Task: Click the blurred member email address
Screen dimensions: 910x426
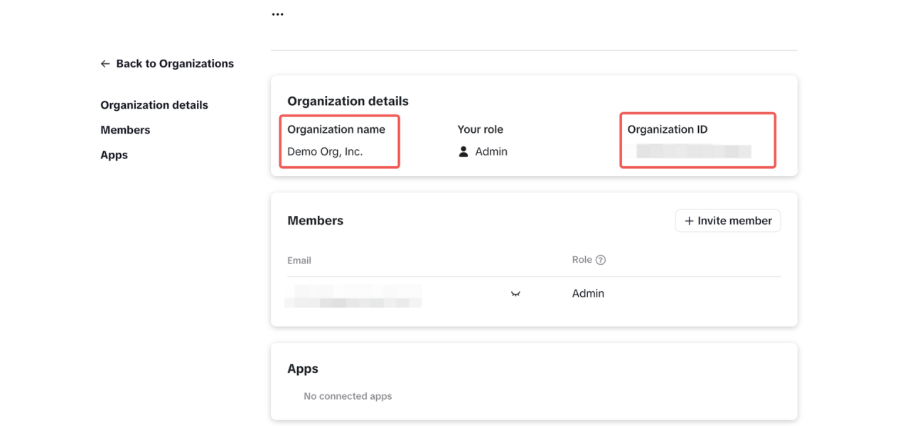Action: 353,295
